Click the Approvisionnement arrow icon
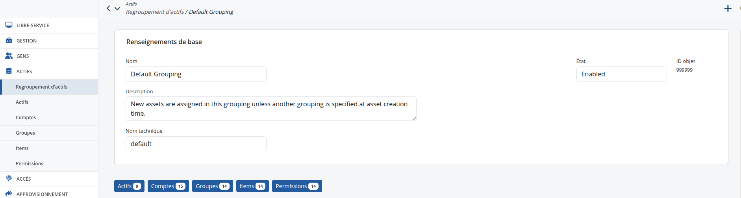741x198 pixels. click(9, 194)
